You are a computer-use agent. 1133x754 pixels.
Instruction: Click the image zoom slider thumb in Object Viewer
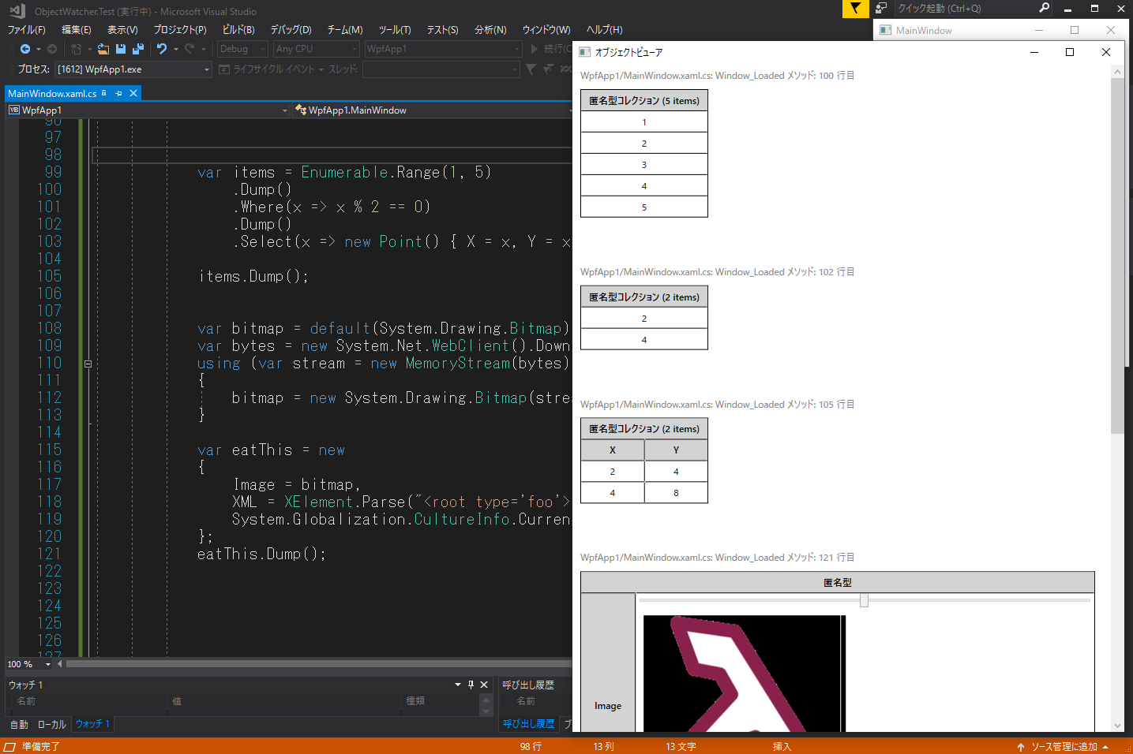[865, 600]
